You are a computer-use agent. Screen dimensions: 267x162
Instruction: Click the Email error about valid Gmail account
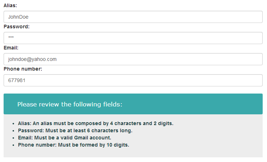click(x=65, y=138)
